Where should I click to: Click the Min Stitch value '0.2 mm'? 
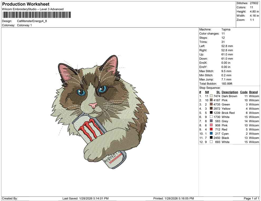(226, 75)
